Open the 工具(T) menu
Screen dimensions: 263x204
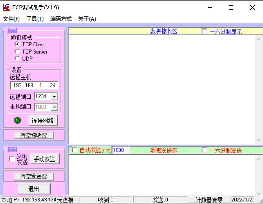click(x=35, y=19)
